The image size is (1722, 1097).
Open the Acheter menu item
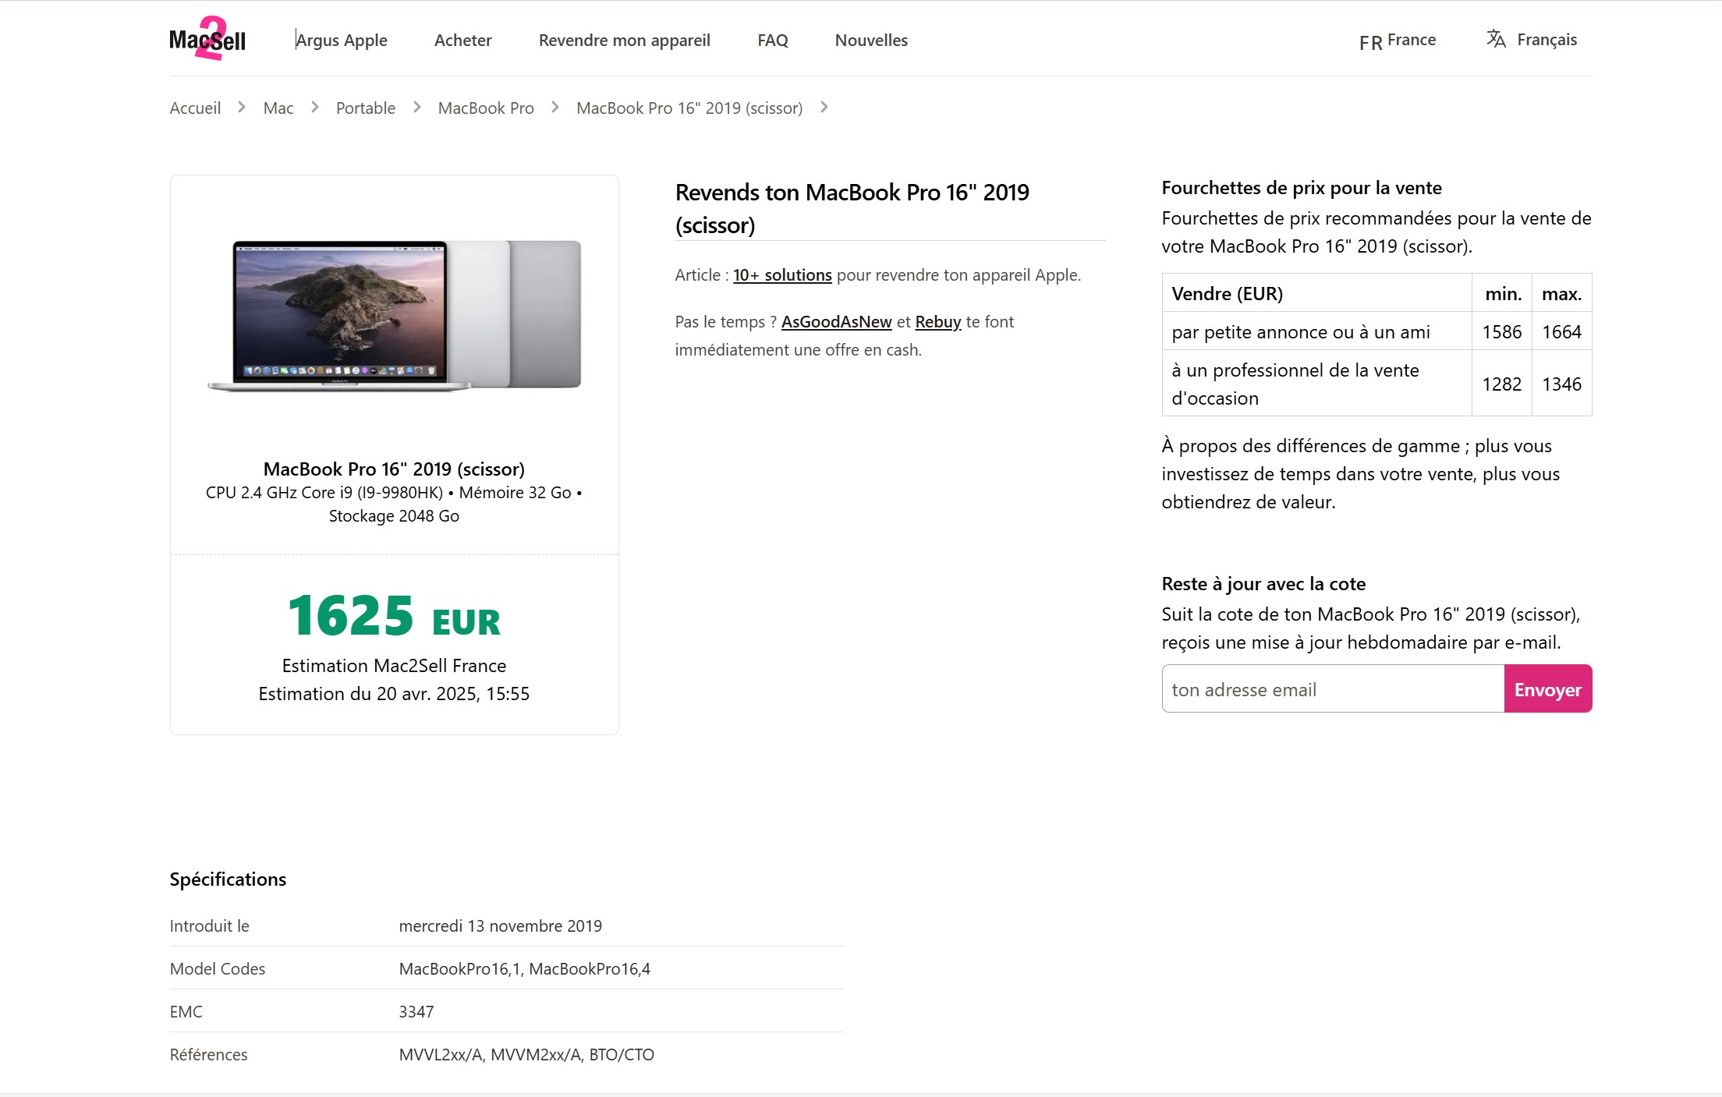pyautogui.click(x=462, y=40)
